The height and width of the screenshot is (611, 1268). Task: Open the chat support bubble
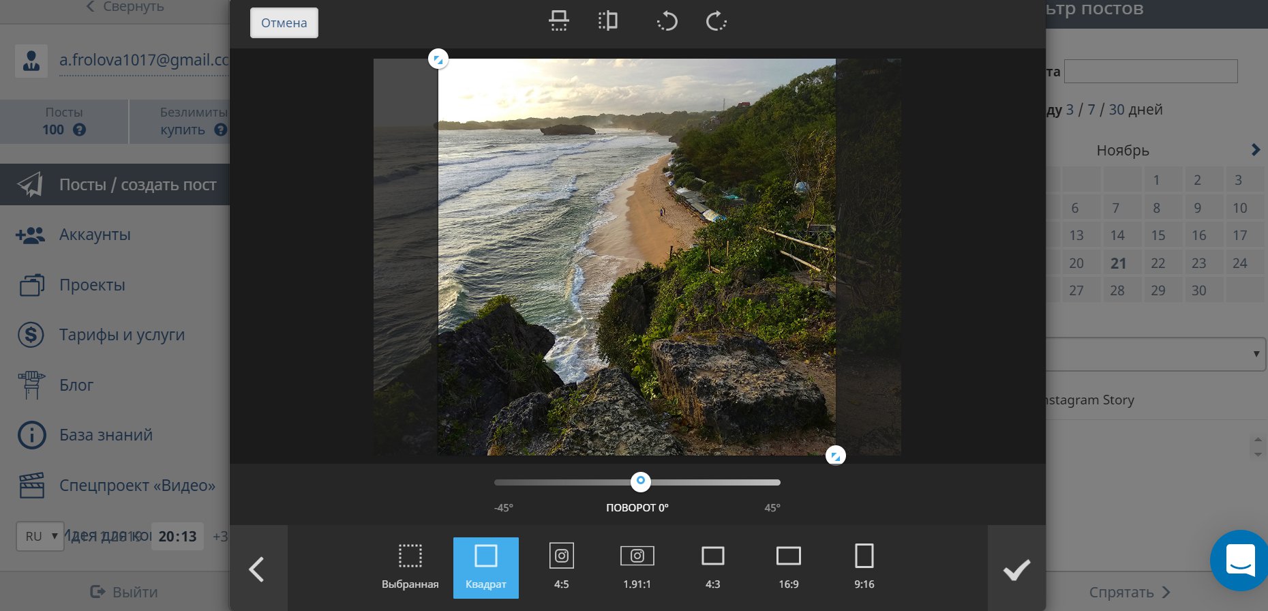pos(1240,560)
